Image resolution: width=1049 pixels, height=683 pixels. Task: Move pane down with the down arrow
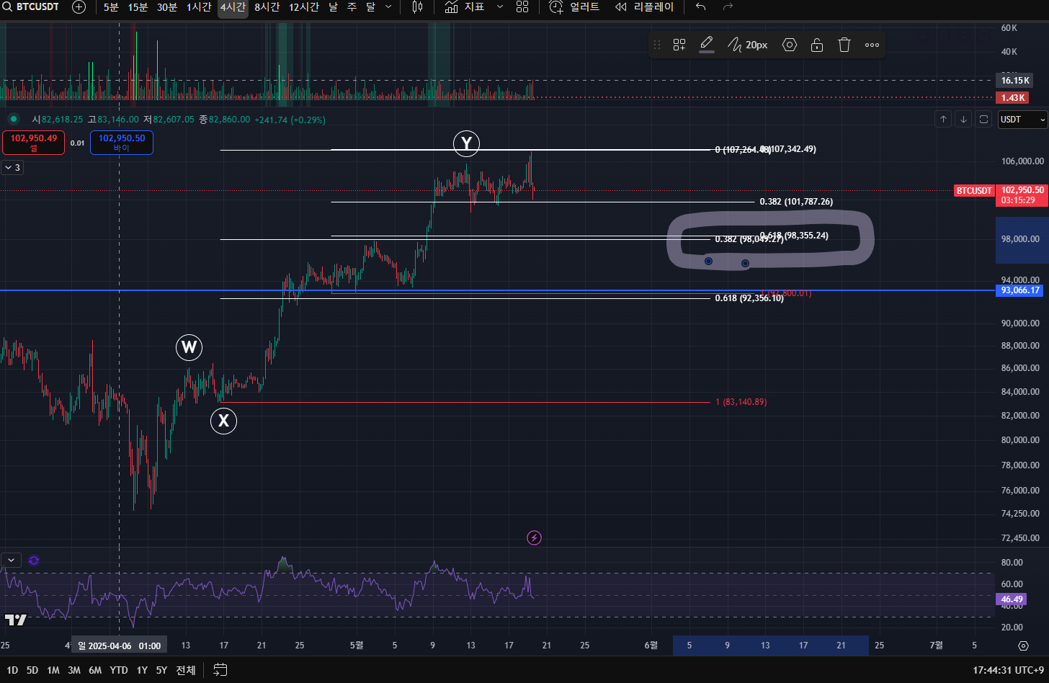[x=963, y=120]
